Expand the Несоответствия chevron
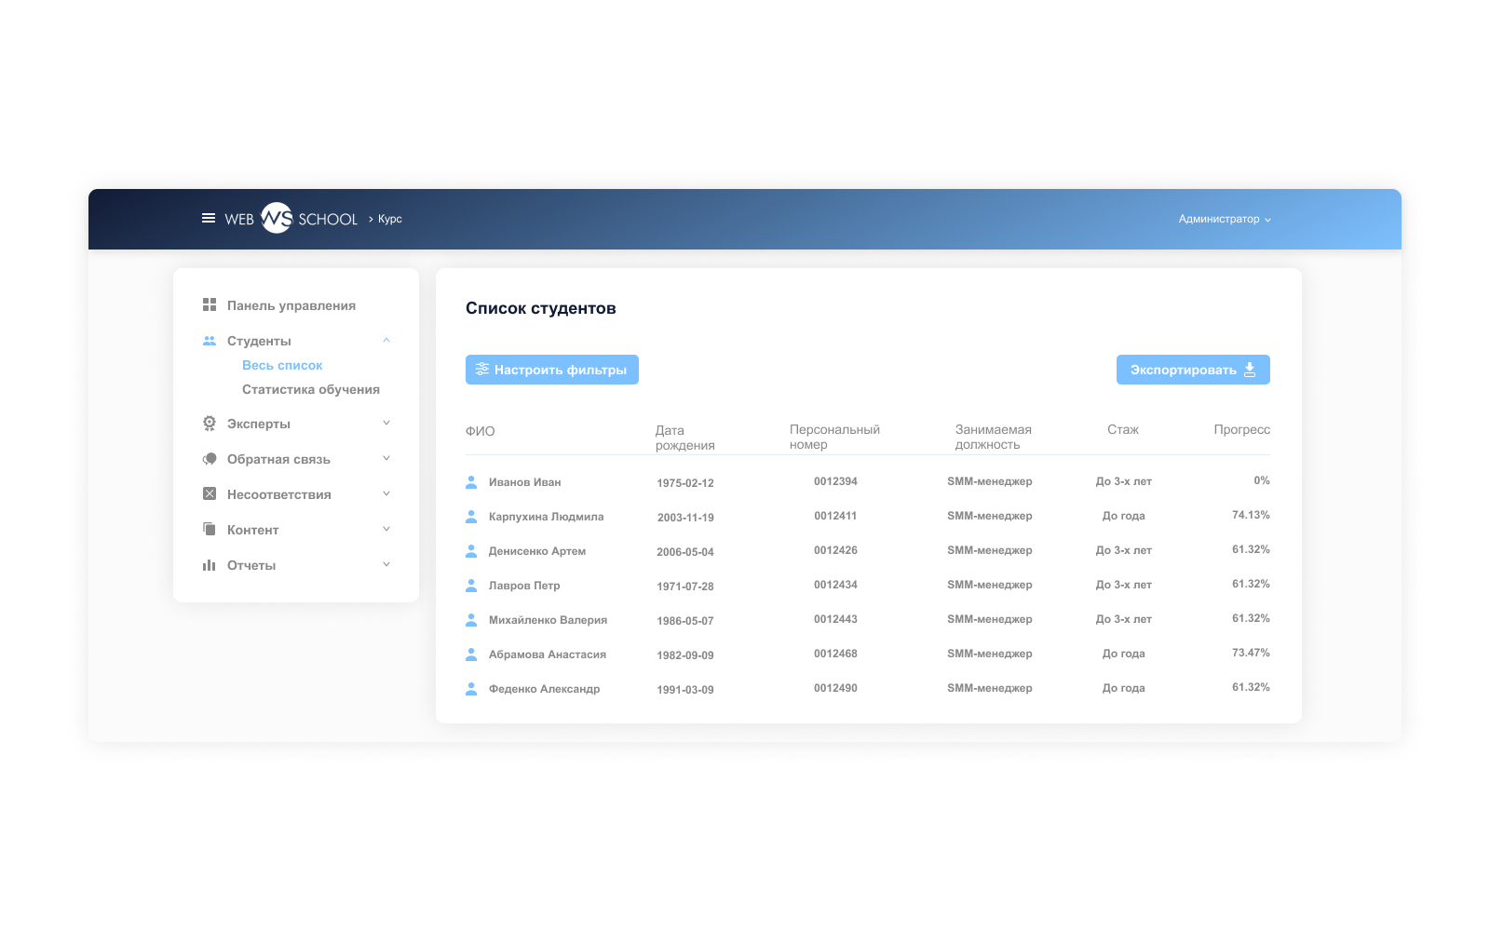 (386, 494)
